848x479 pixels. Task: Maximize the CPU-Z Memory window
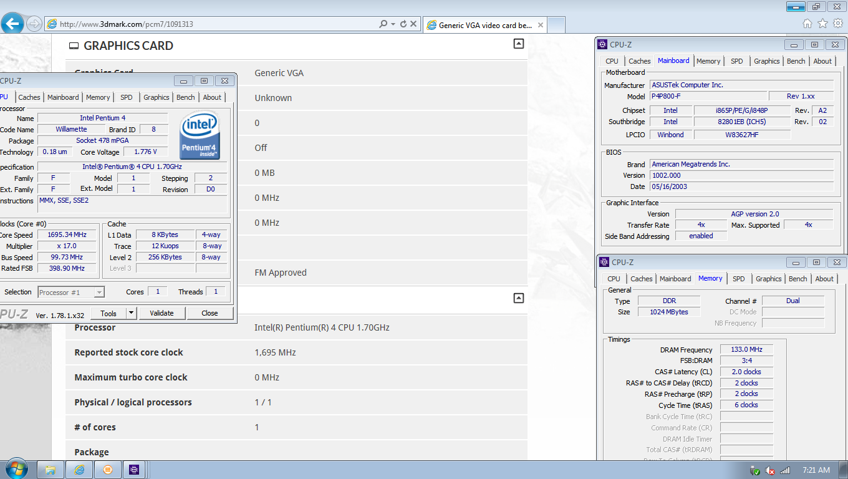tap(816, 263)
